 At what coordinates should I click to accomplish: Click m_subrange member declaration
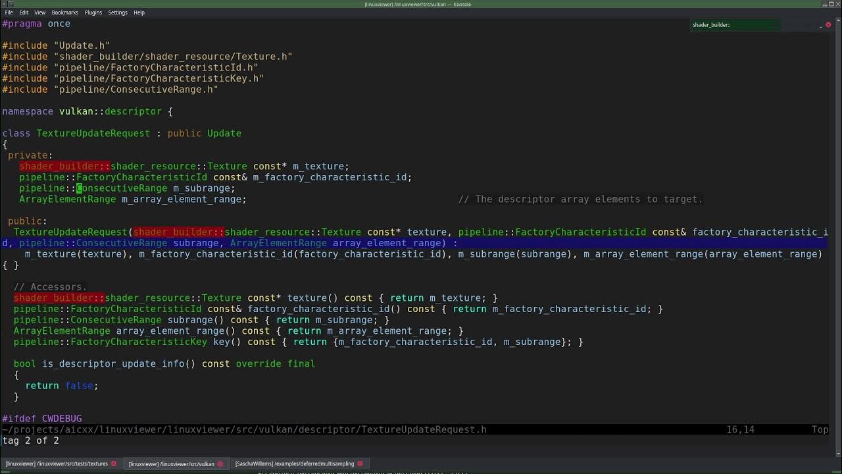127,188
